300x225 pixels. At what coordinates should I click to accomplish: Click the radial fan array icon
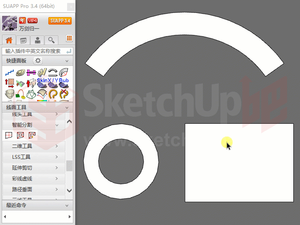click(42, 72)
